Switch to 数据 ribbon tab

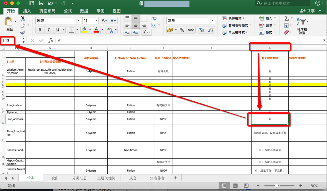coord(84,11)
